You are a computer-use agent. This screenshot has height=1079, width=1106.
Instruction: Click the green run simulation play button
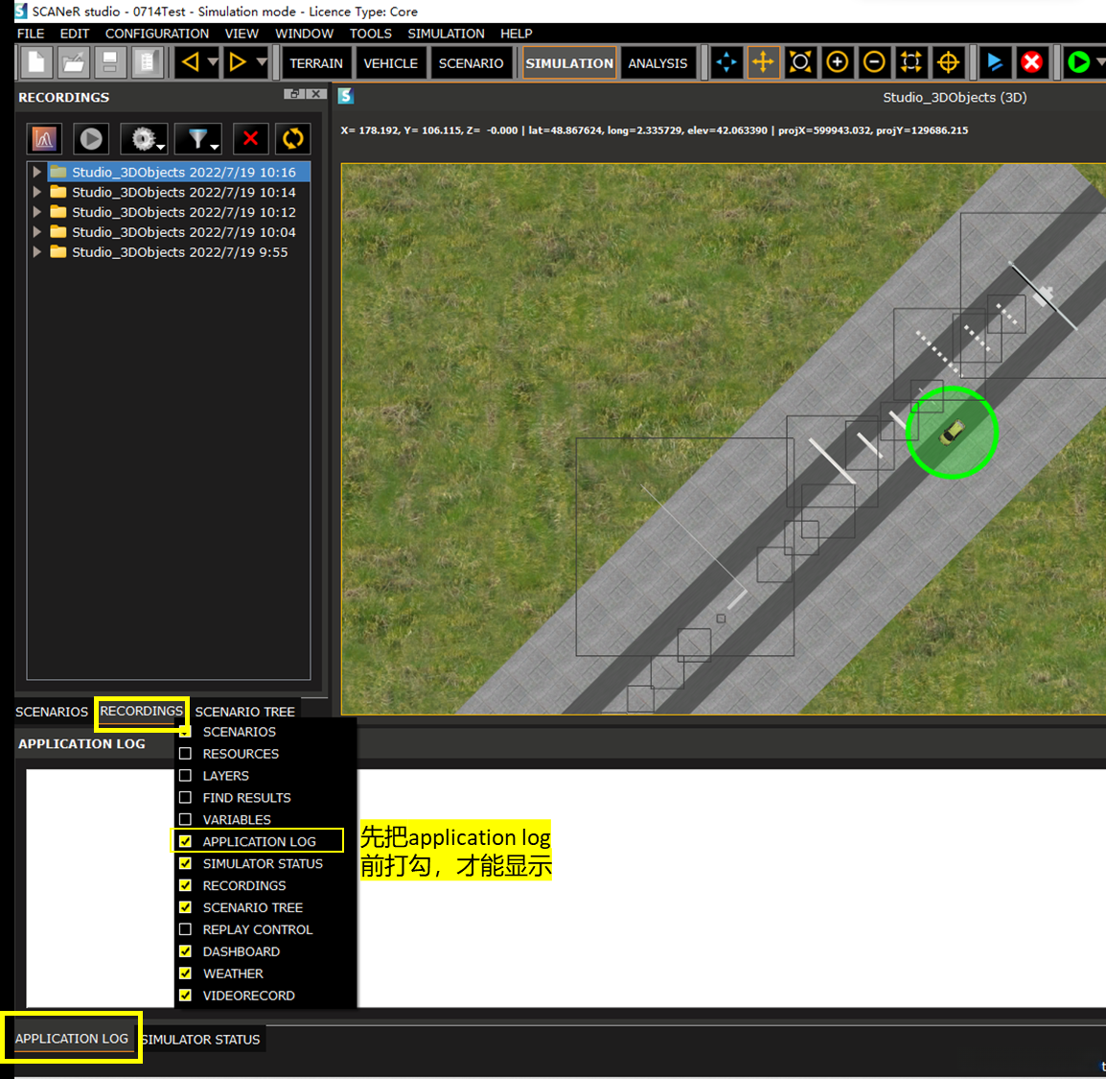tap(1078, 62)
